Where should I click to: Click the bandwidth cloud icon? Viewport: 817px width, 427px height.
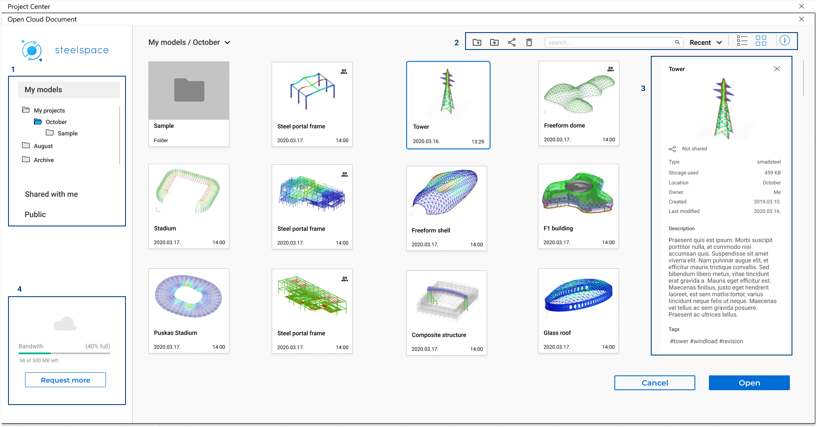(65, 324)
